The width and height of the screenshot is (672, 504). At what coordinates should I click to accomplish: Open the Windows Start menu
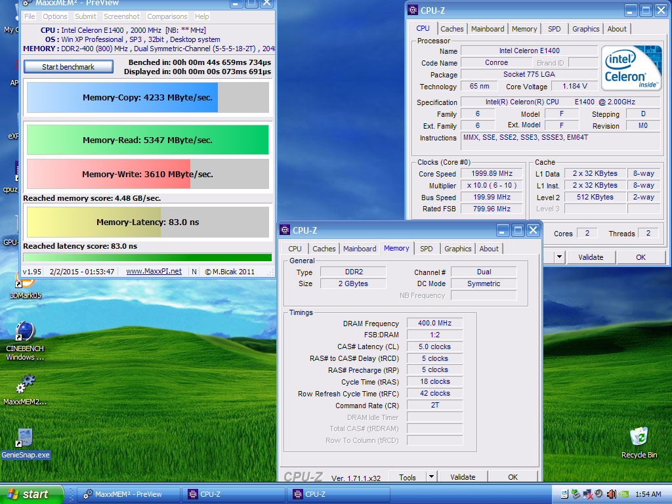pyautogui.click(x=31, y=494)
